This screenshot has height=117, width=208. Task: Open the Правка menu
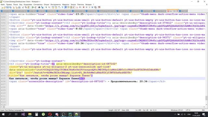pos(9,5)
